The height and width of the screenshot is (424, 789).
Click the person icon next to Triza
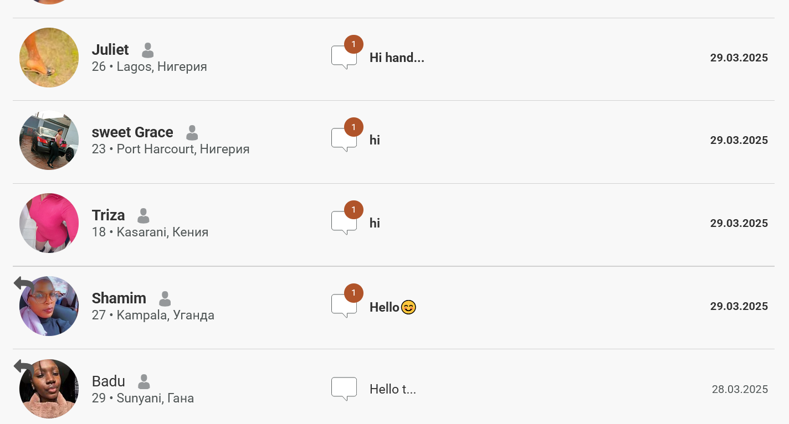pos(144,216)
